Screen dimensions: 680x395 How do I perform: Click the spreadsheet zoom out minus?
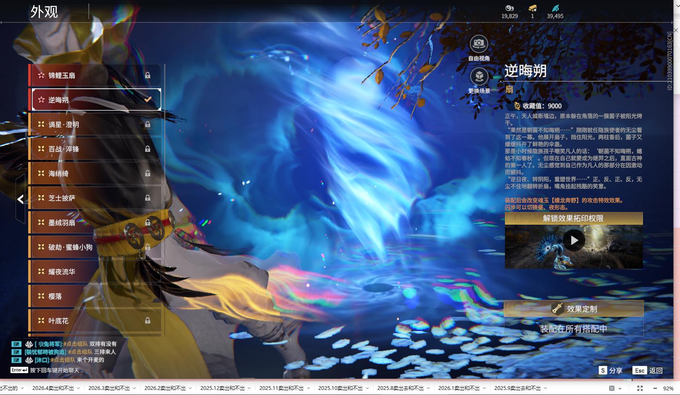pyautogui.click(x=655, y=388)
